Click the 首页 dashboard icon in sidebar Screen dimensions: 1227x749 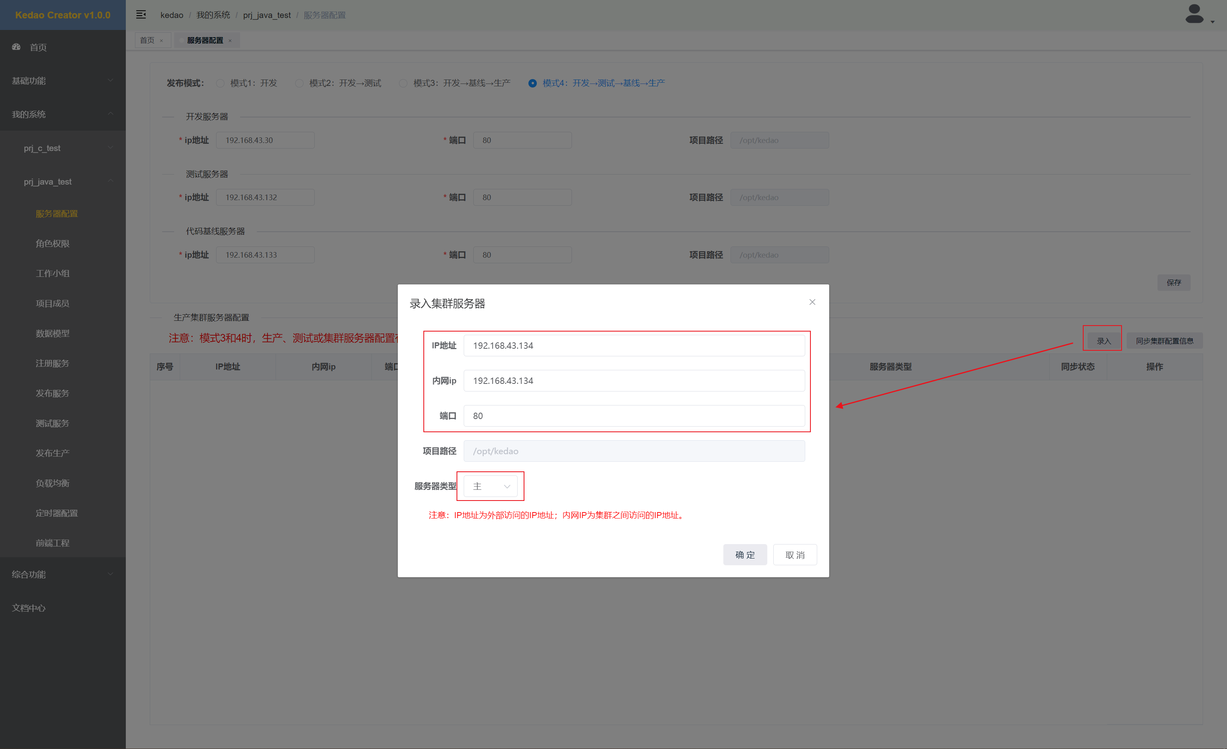tap(16, 47)
